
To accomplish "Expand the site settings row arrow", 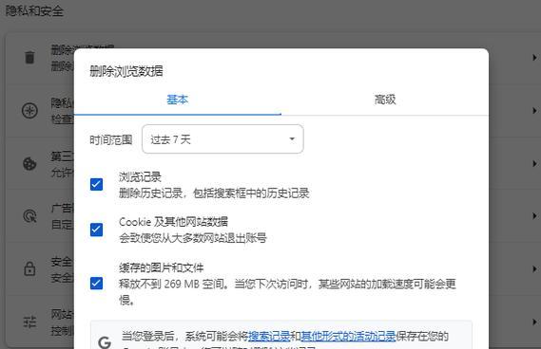I will coord(534,321).
